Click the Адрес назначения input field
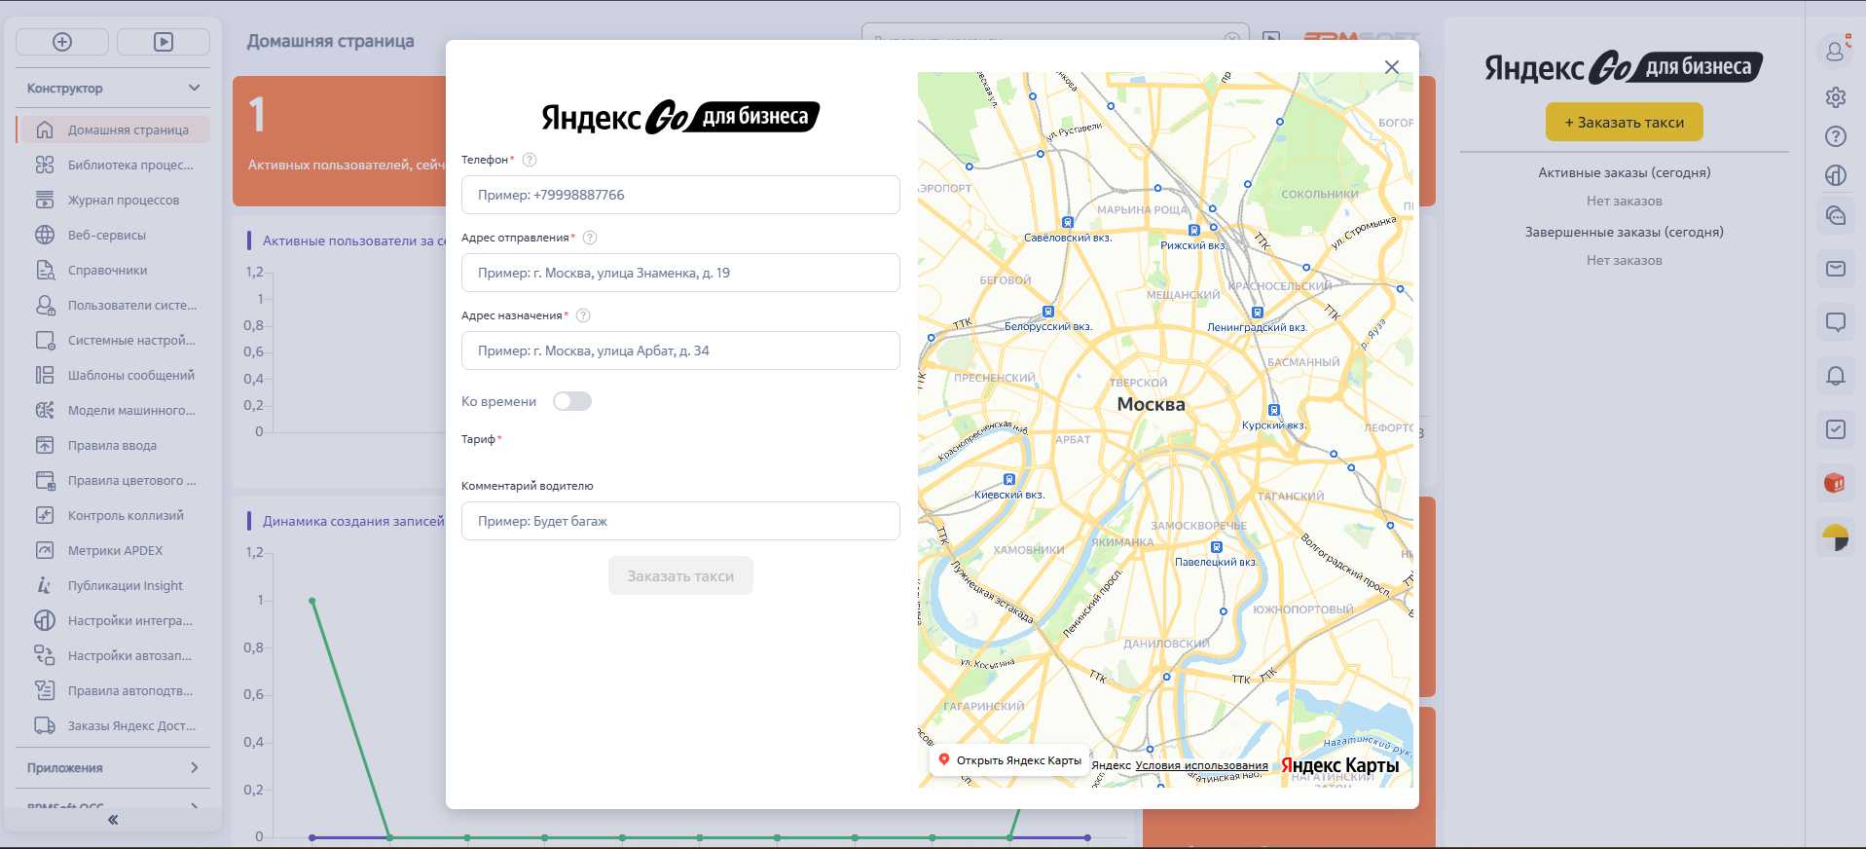 (680, 351)
